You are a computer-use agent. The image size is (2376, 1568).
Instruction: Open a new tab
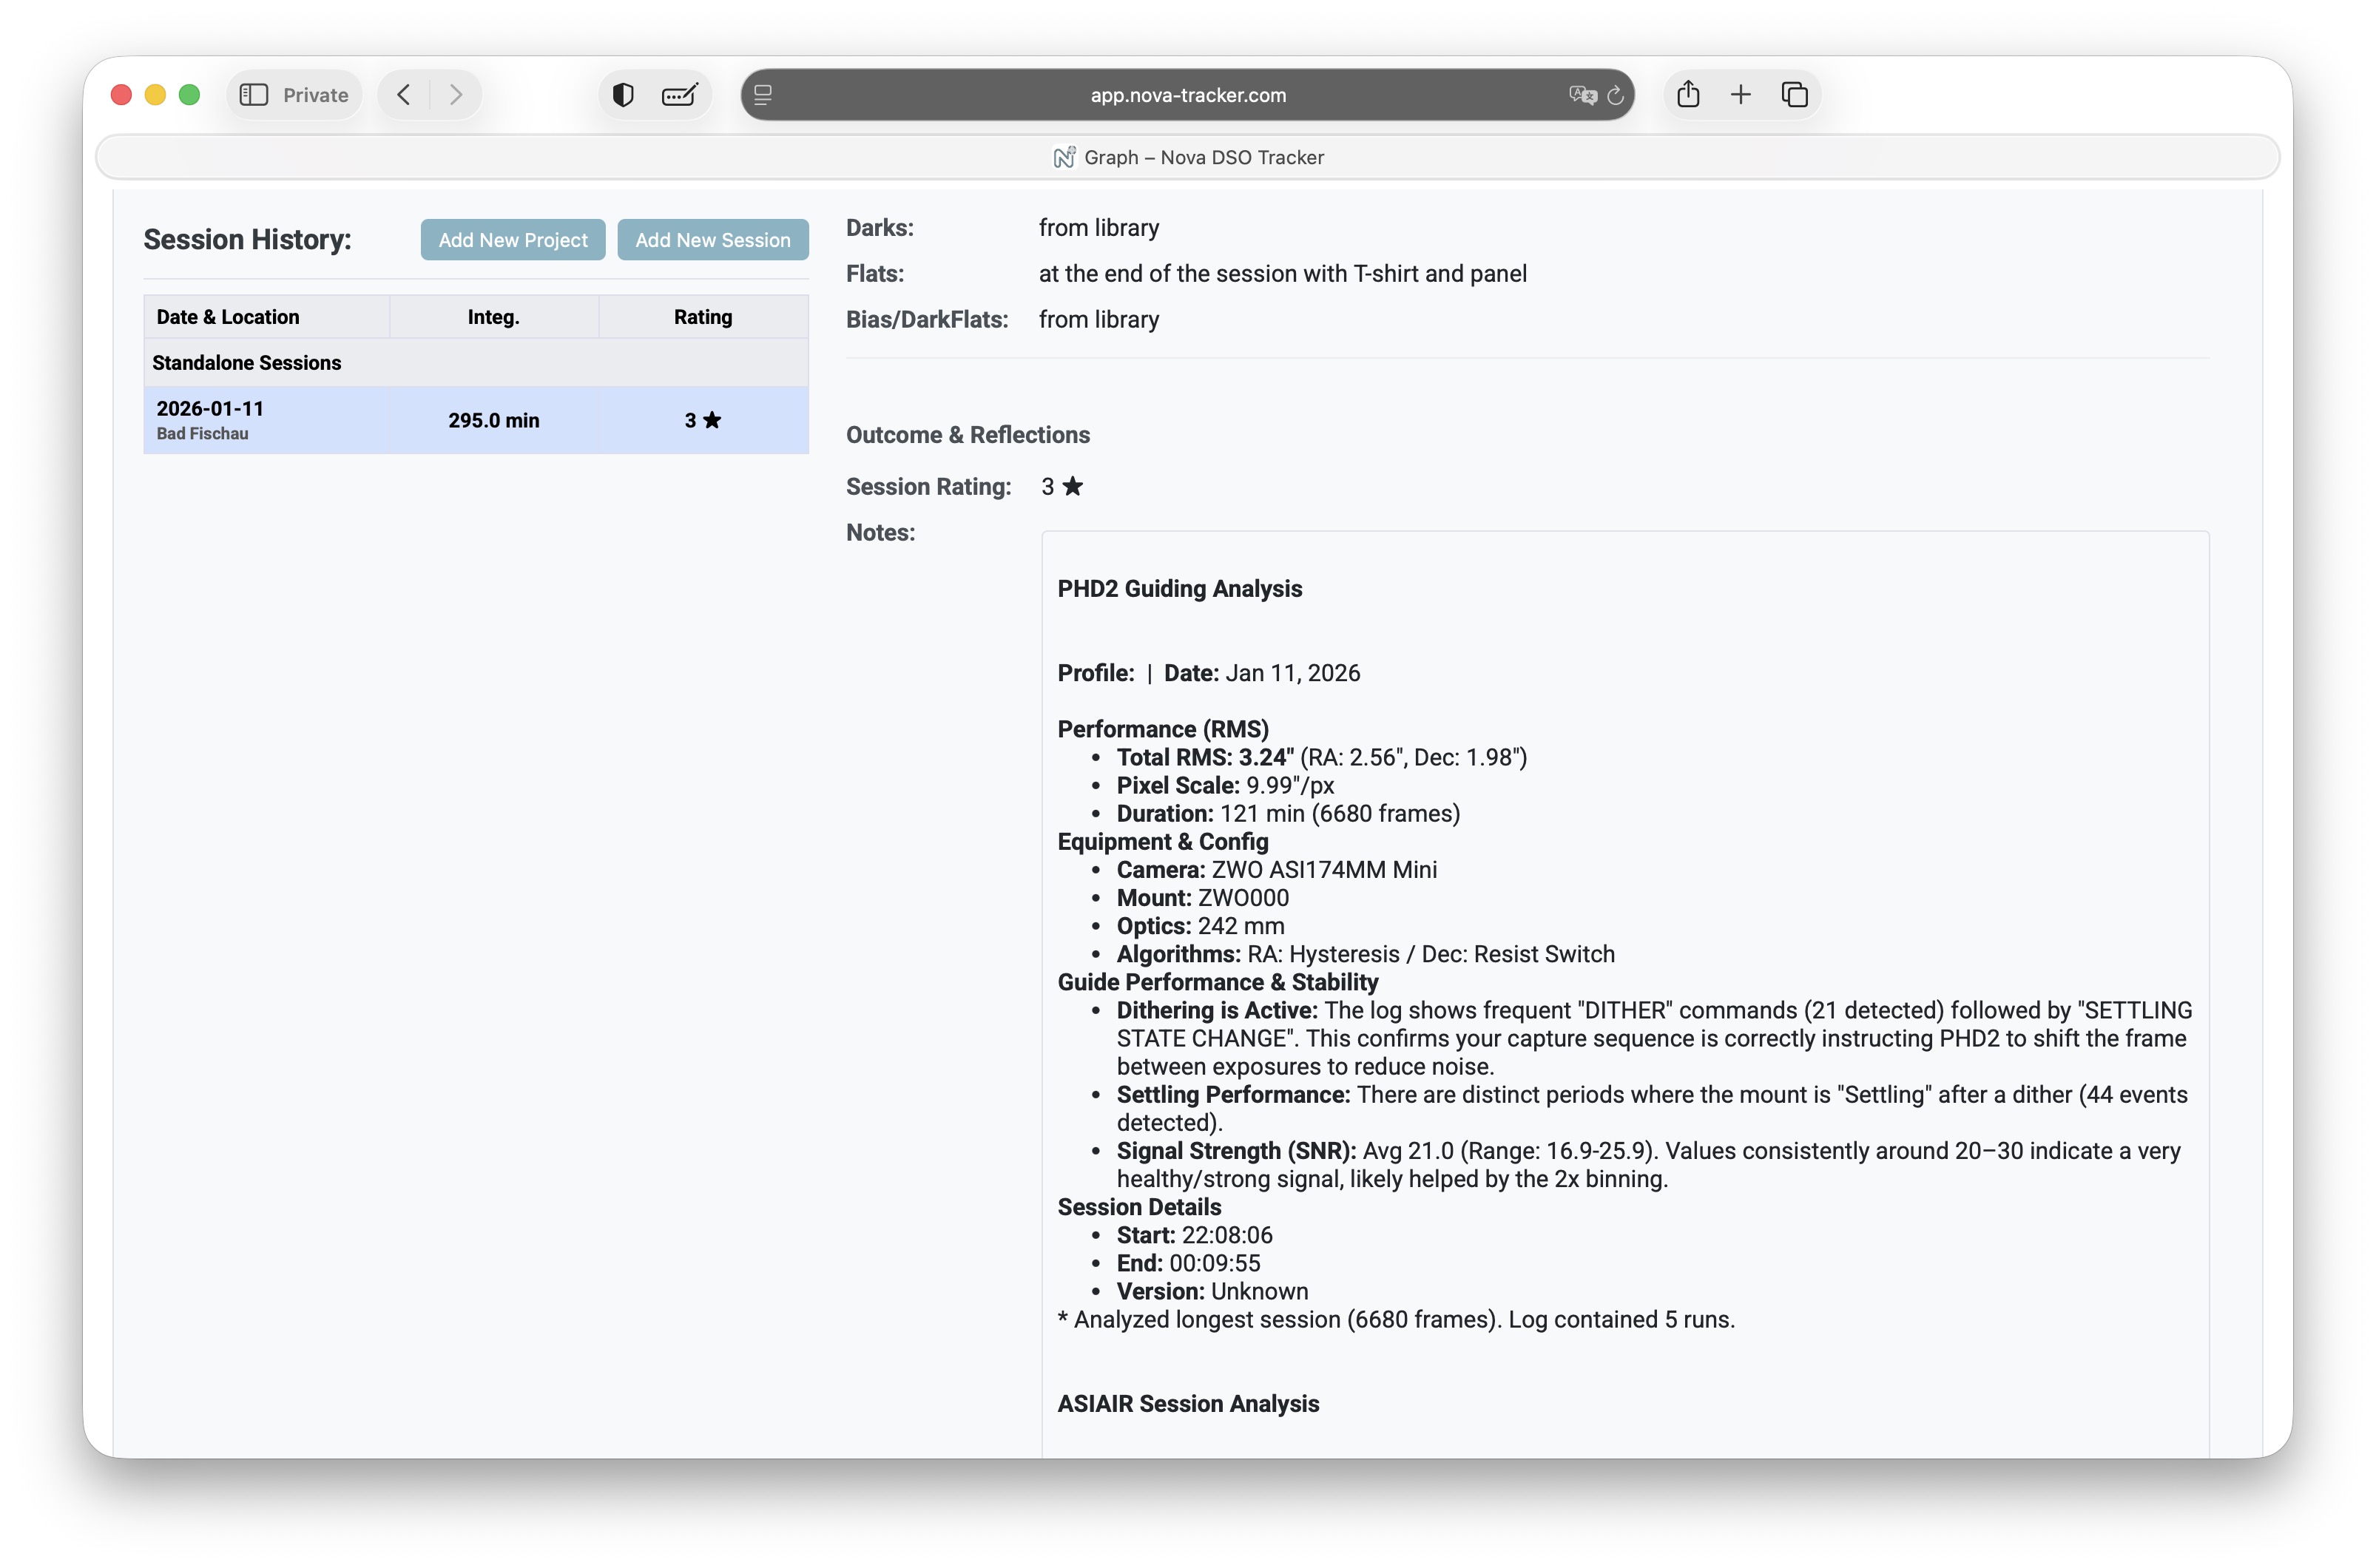(1741, 95)
